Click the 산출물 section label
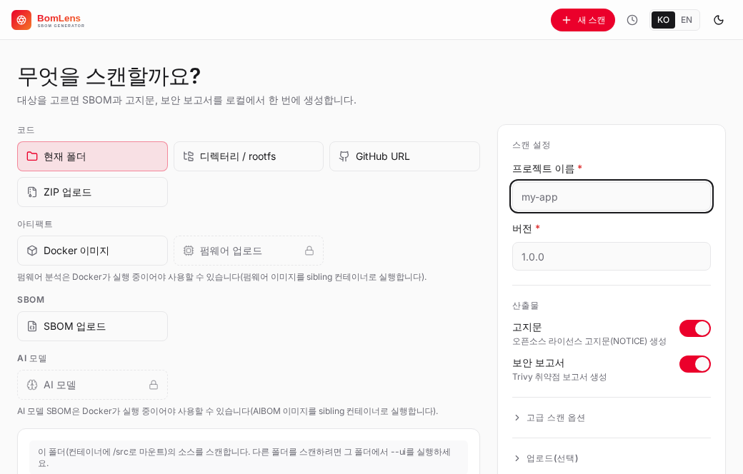The height and width of the screenshot is (474, 743). tap(526, 306)
